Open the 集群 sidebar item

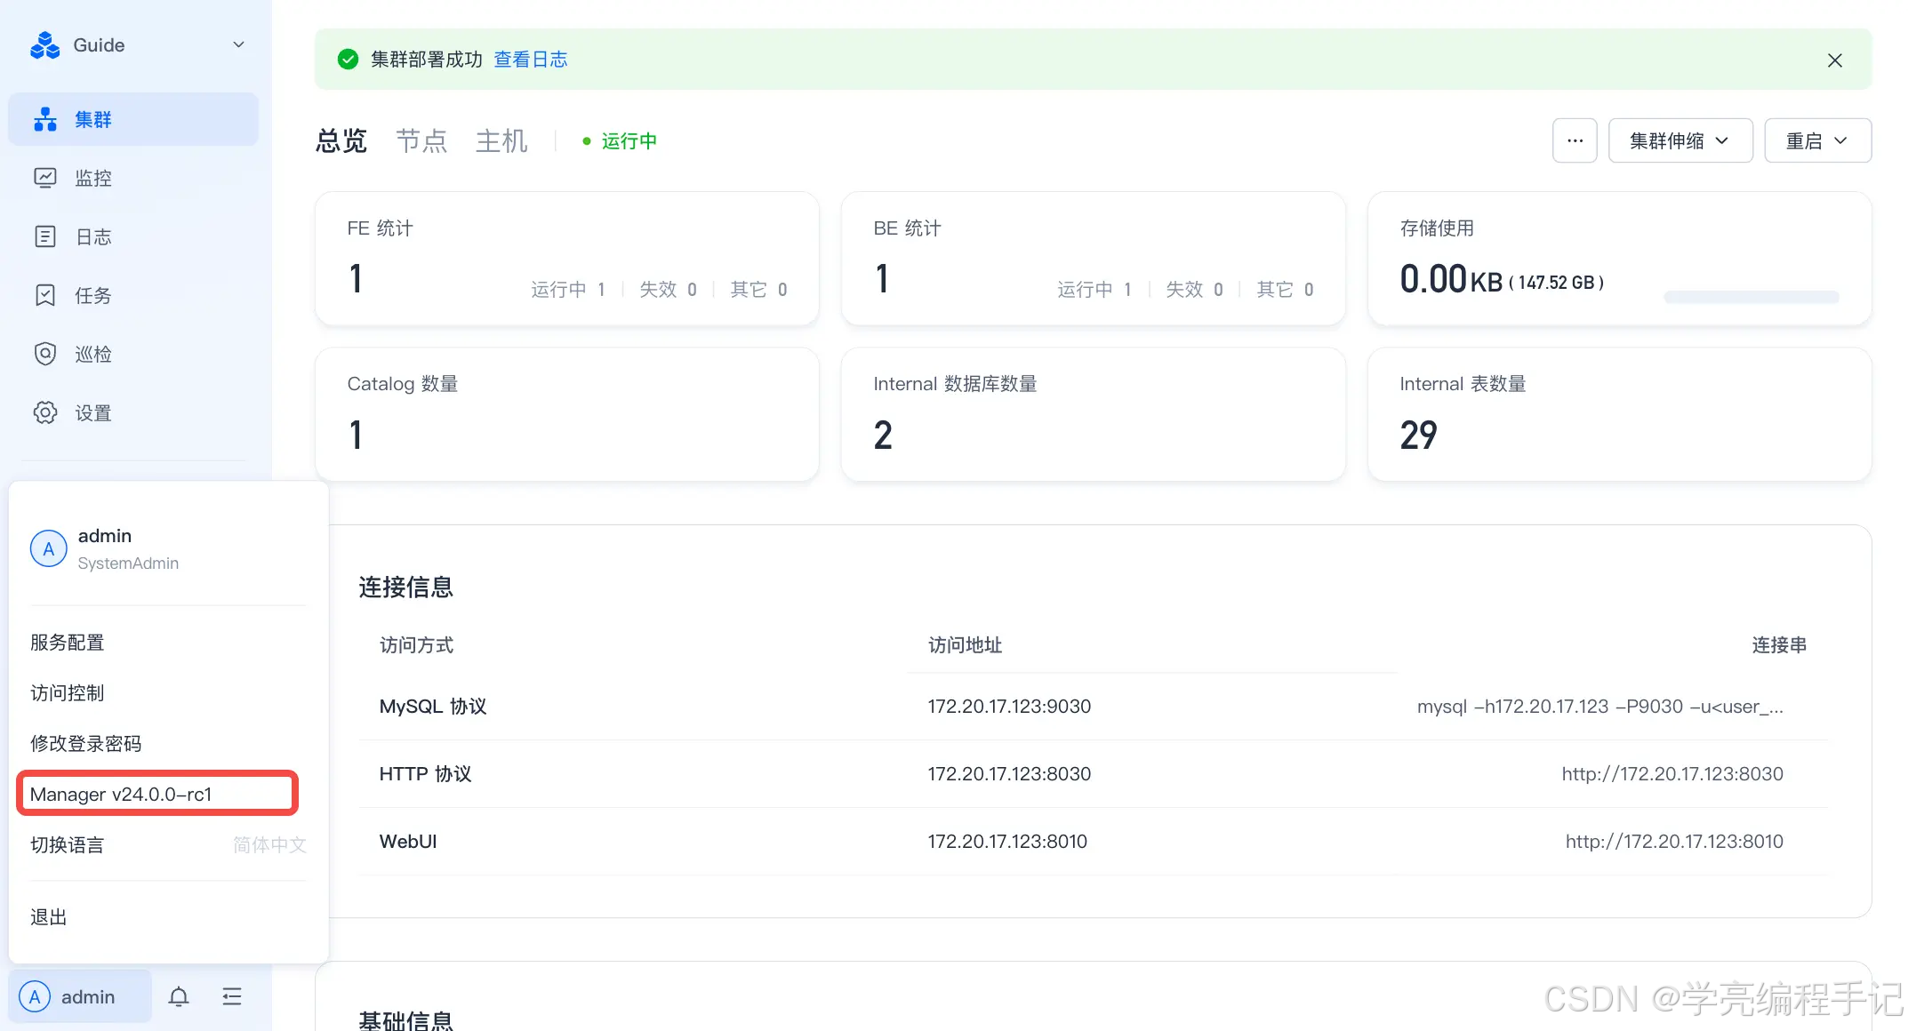point(133,119)
